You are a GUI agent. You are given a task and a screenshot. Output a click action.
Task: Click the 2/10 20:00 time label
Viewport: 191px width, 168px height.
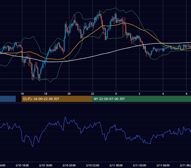69,165
